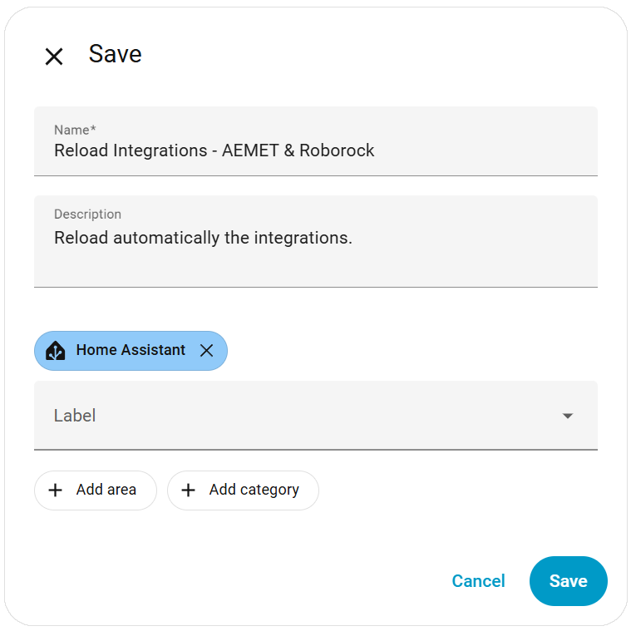Expand the Label dropdown arrow
631x631 pixels.
point(568,416)
